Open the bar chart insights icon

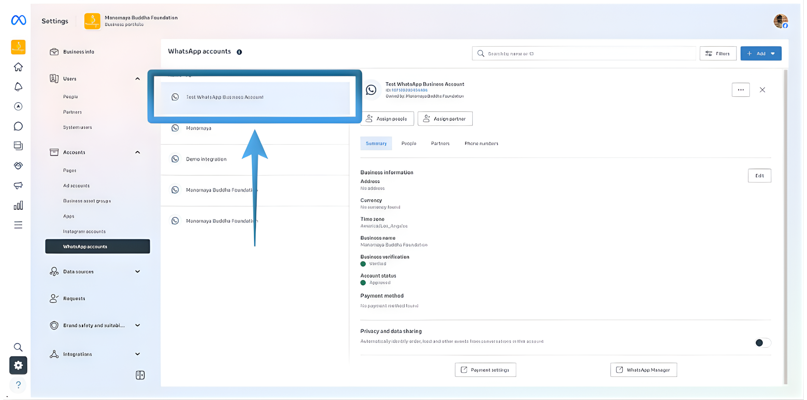click(18, 205)
